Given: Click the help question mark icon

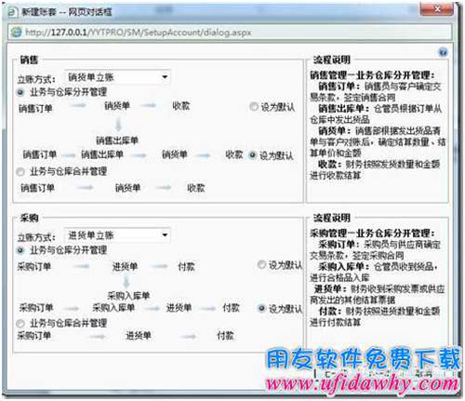Looking at the screenshot, I should coord(443,52).
